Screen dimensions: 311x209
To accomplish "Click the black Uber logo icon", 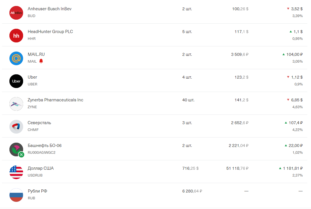I will click(x=16, y=81).
